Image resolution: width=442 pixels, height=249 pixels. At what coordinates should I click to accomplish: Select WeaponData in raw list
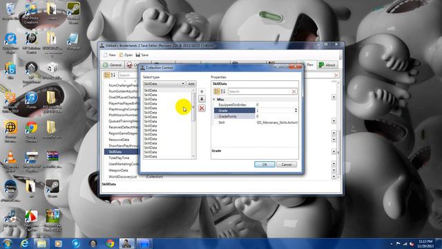pyautogui.click(x=118, y=170)
